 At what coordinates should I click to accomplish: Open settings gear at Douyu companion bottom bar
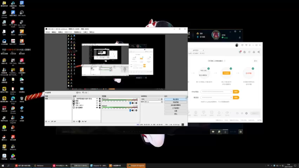(x=246, y=113)
